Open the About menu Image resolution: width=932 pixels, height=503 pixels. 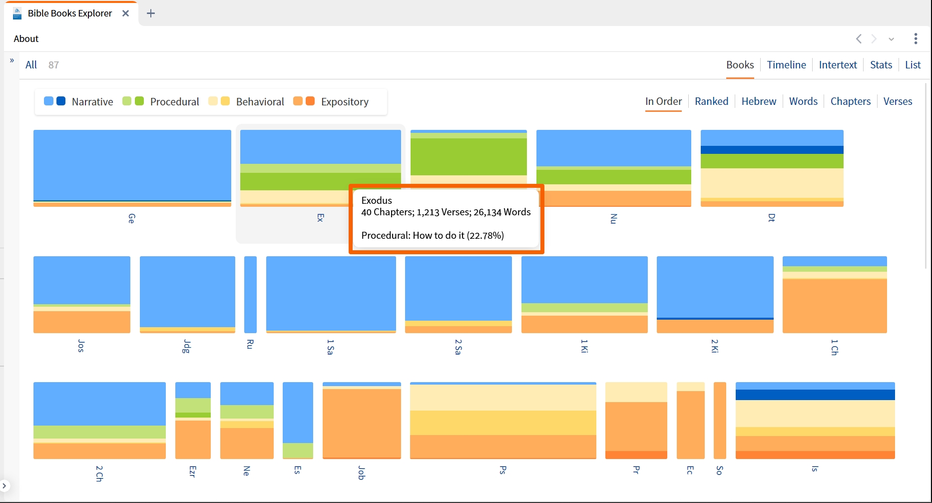(x=26, y=38)
